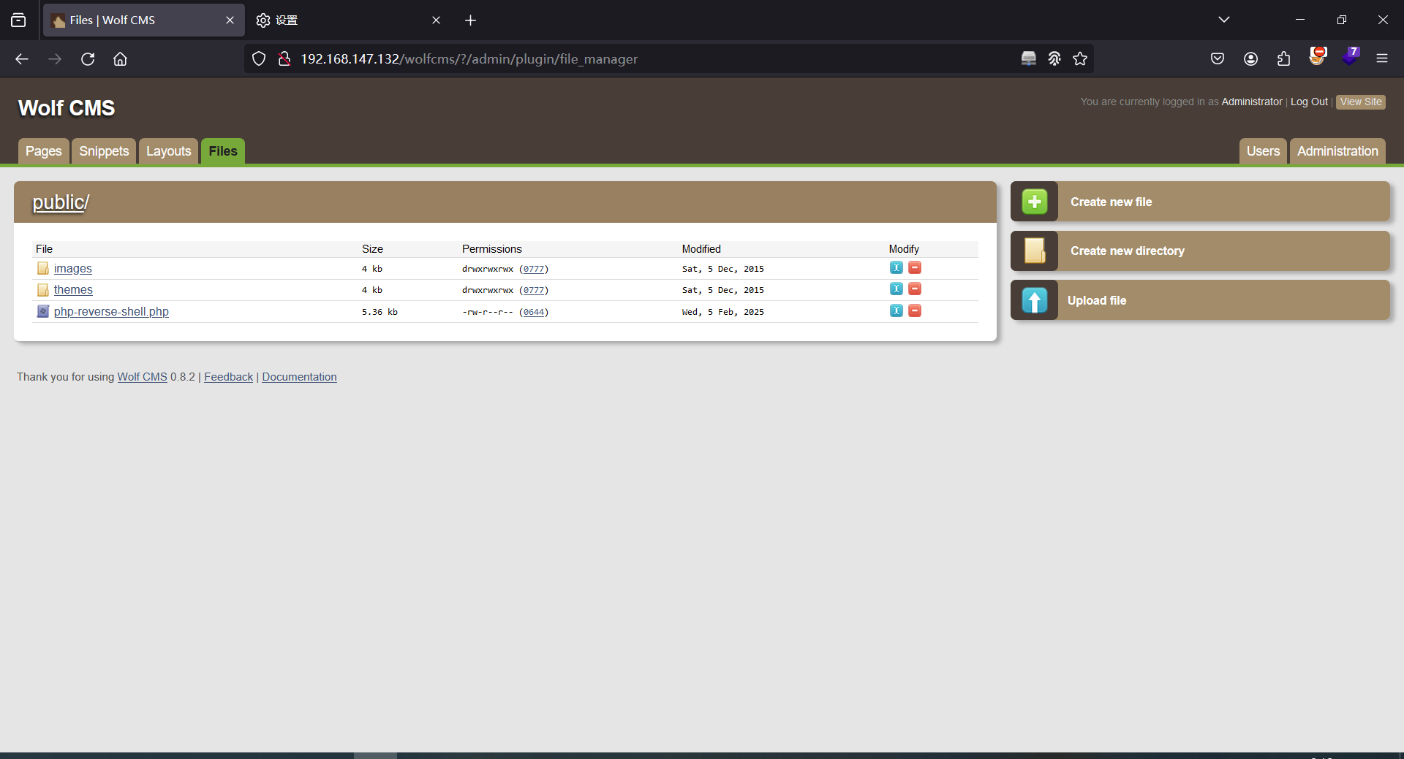Reload the current page
Viewport: 1404px width, 759px height.
point(88,59)
